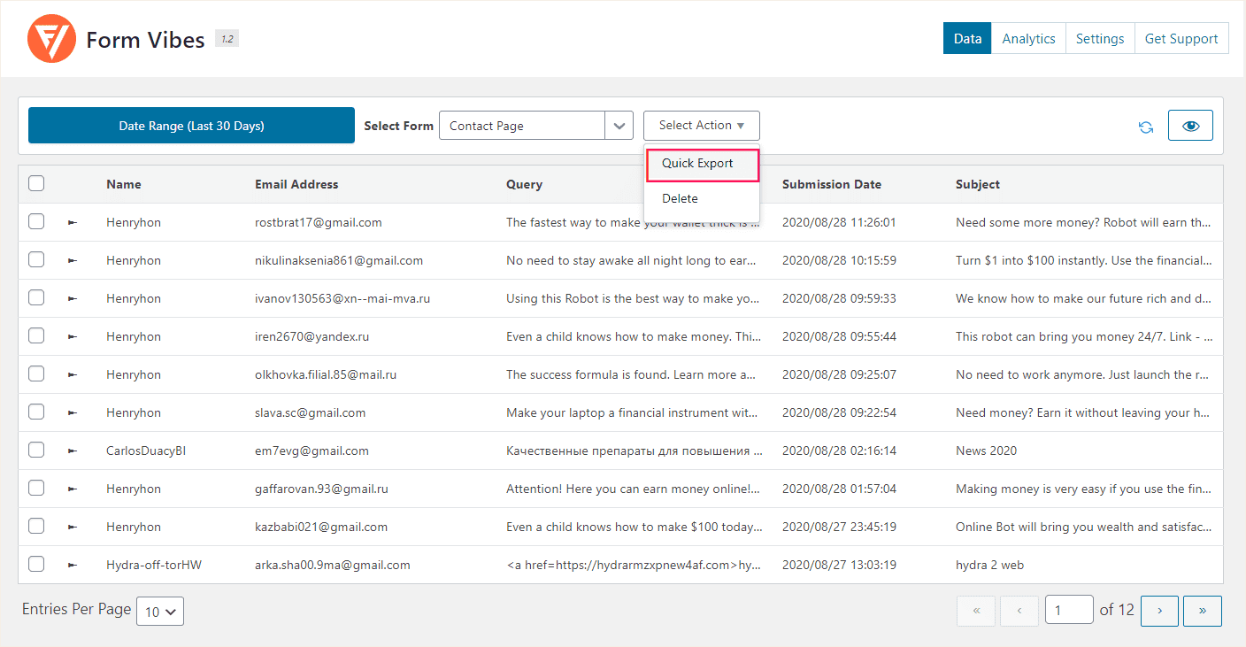Collapse the Select Action dropdown
The image size is (1246, 647).
[701, 126]
